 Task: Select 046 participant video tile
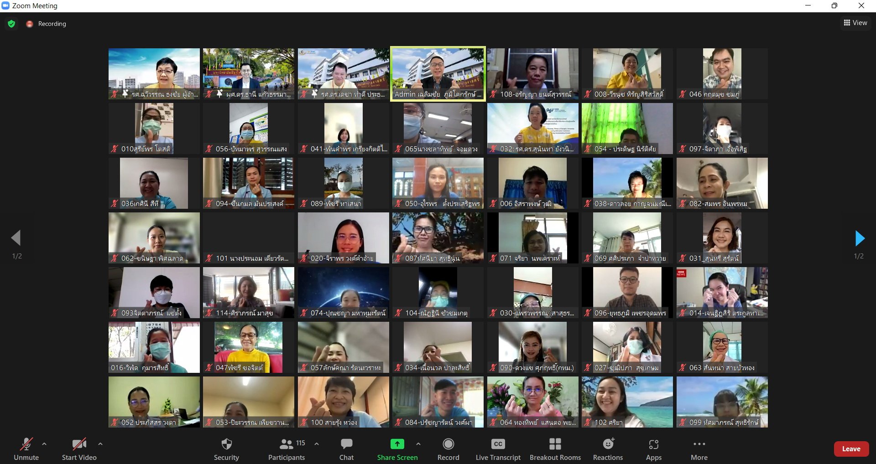pos(722,74)
